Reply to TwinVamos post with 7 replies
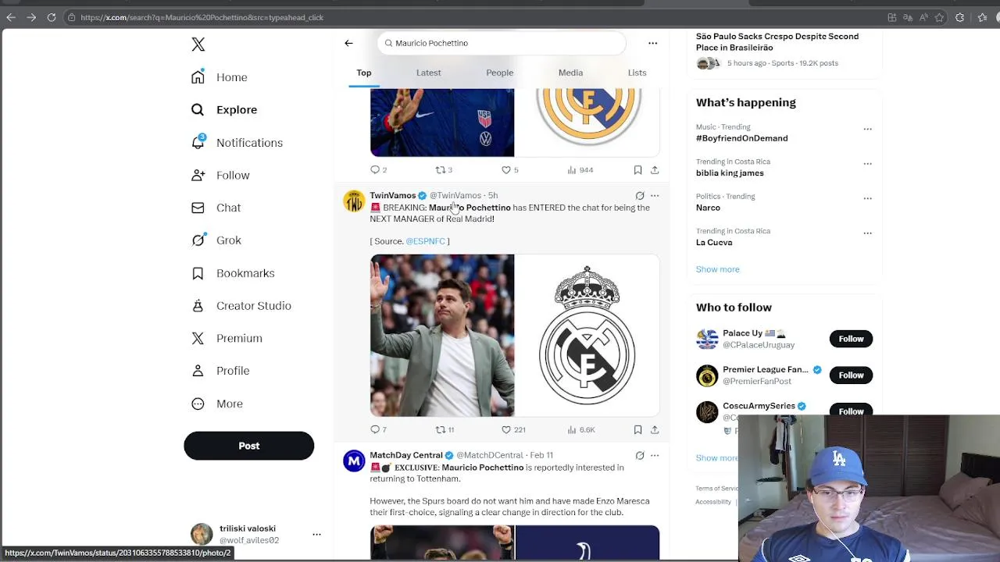The width and height of the screenshot is (1000, 562). (x=378, y=429)
